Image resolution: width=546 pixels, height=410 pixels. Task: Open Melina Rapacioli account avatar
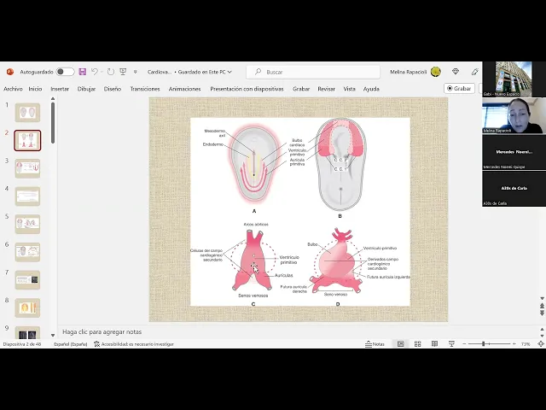pyautogui.click(x=436, y=72)
